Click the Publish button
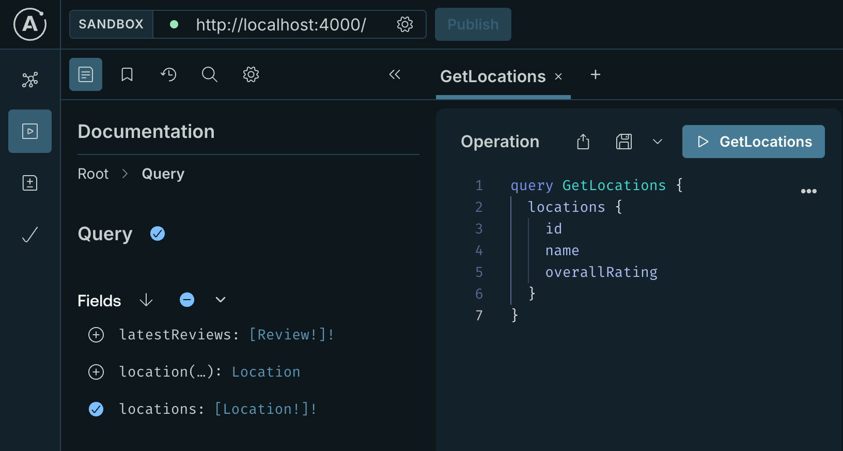The image size is (843, 451). 473,24
